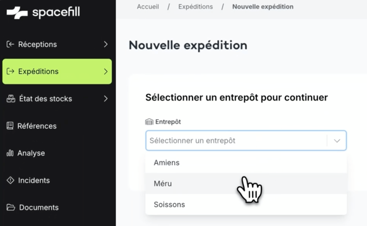Select Amiens from the warehouse list
The image size is (367, 226).
point(166,163)
